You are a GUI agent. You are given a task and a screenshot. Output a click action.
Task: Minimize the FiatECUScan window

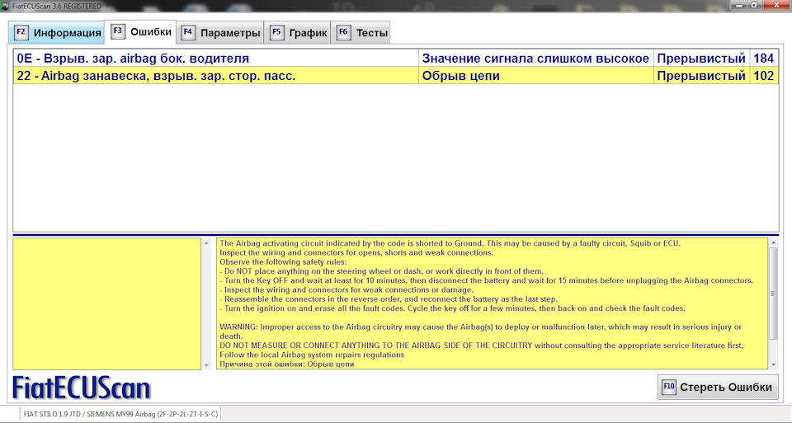click(739, 5)
